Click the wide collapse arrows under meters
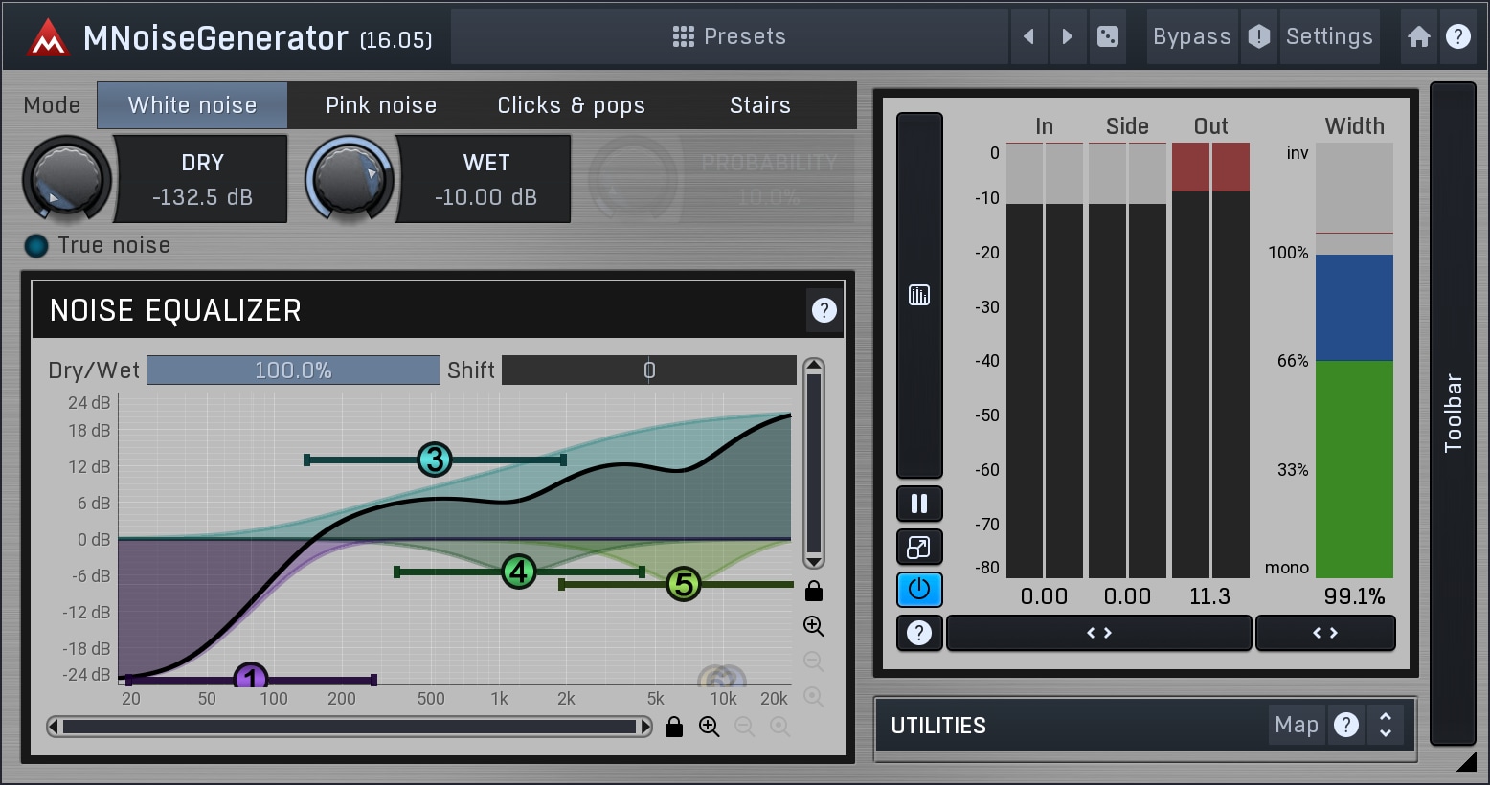 [1099, 633]
